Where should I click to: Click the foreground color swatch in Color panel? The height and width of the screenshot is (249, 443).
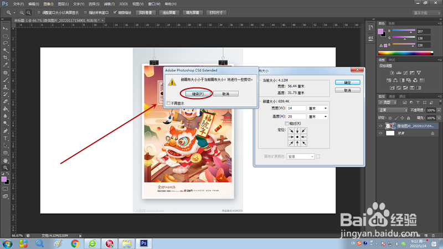380,31
